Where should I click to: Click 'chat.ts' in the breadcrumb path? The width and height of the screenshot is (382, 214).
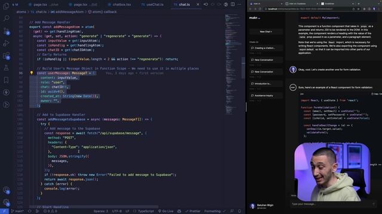point(41,12)
